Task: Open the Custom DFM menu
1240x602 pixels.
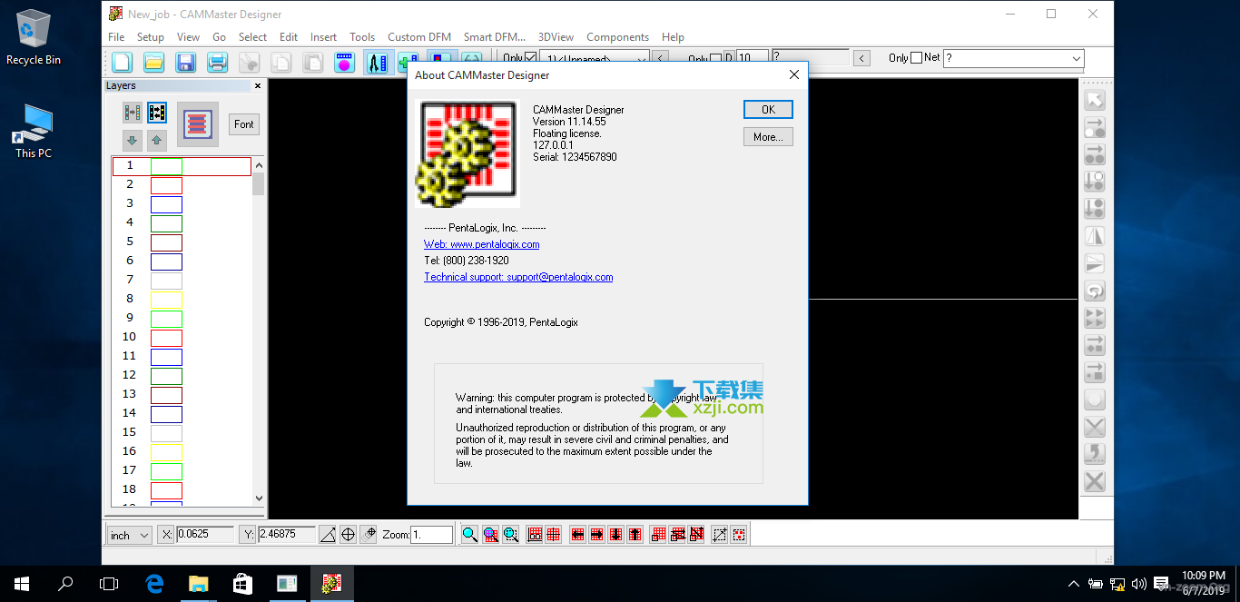Action: 419,37
